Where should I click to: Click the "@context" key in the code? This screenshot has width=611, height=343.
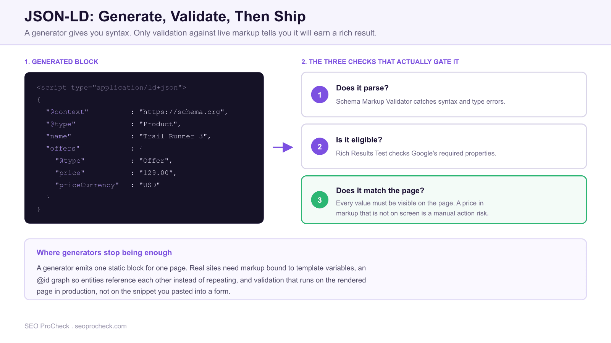[67, 112]
